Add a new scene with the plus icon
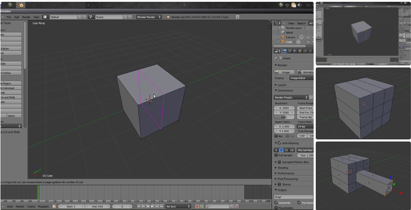 [125, 17]
